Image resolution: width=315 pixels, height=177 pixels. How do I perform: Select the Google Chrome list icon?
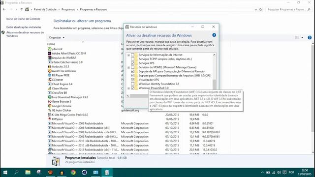click(x=49, y=106)
